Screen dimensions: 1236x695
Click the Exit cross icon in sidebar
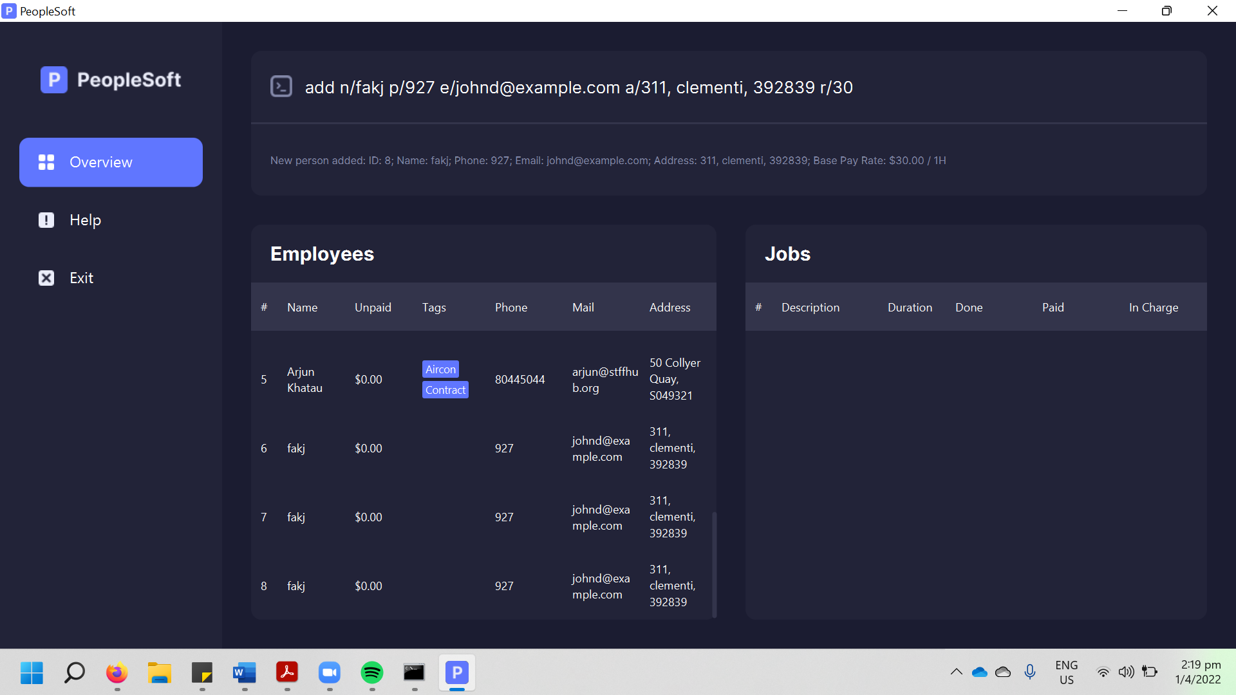pos(46,278)
